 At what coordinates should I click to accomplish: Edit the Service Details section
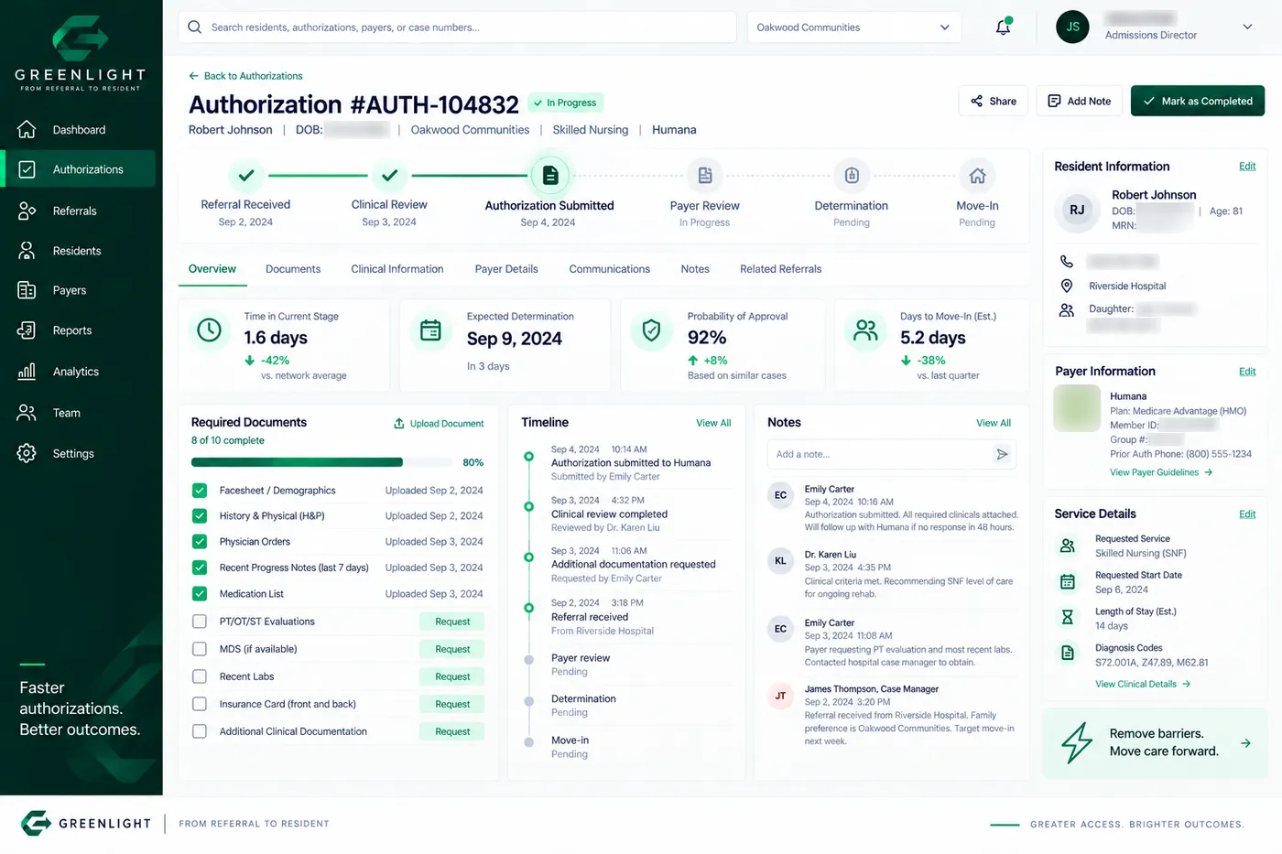click(x=1247, y=514)
